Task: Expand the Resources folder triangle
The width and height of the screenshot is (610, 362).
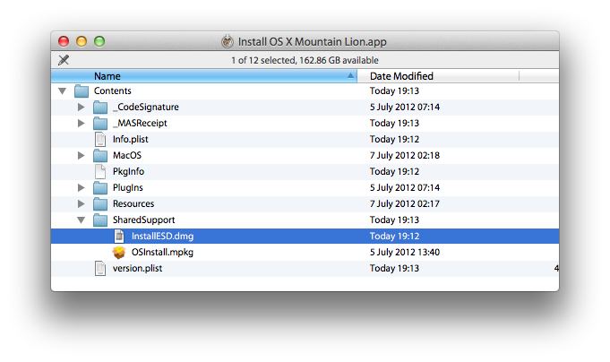Action: [x=81, y=204]
